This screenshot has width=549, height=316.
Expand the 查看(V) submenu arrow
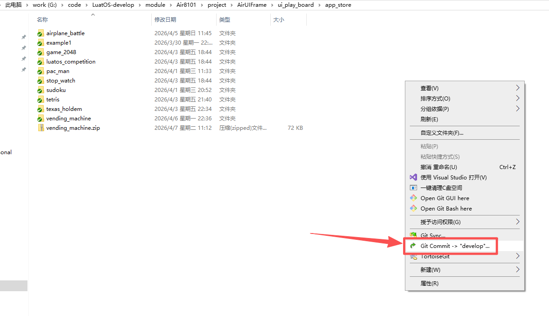(517, 88)
